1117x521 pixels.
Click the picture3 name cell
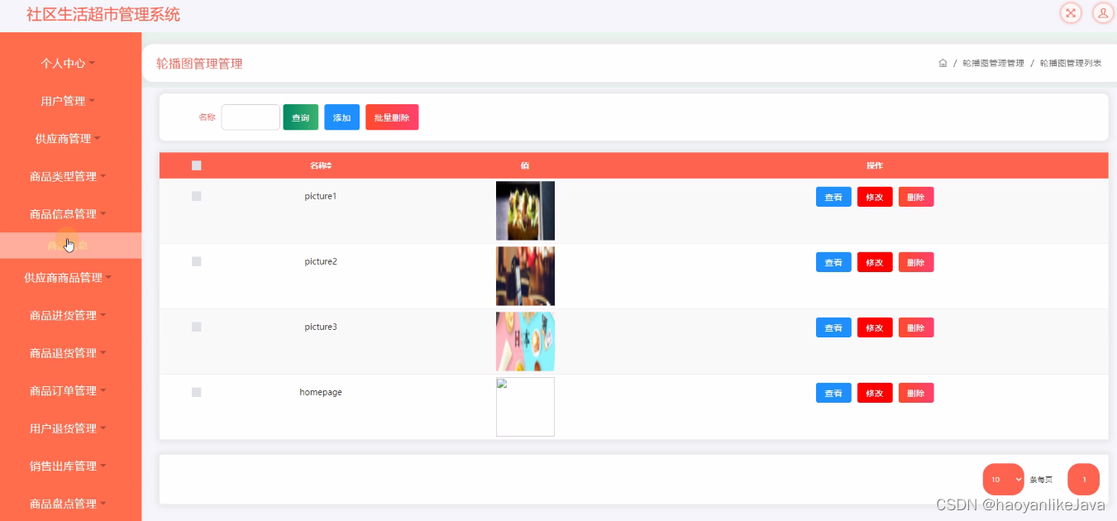click(321, 327)
